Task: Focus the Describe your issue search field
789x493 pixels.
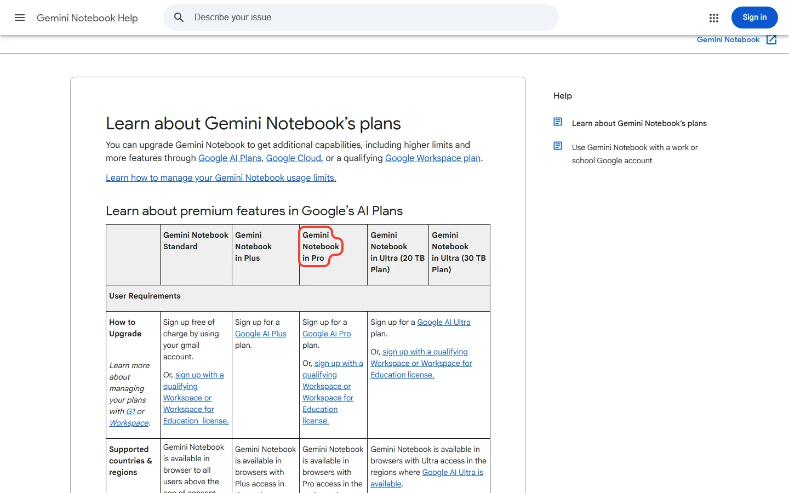Action: click(361, 18)
